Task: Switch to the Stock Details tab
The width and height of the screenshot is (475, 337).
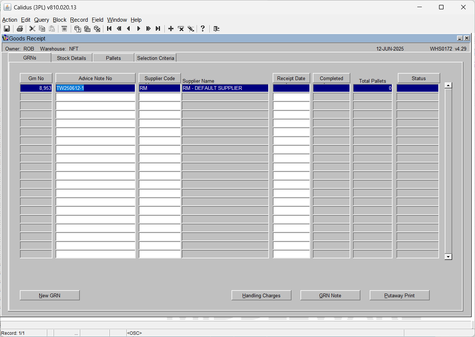Action: [x=72, y=58]
